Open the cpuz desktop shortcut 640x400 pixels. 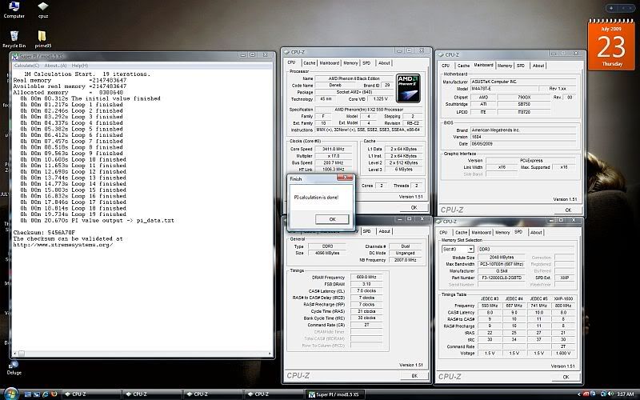tap(42, 7)
